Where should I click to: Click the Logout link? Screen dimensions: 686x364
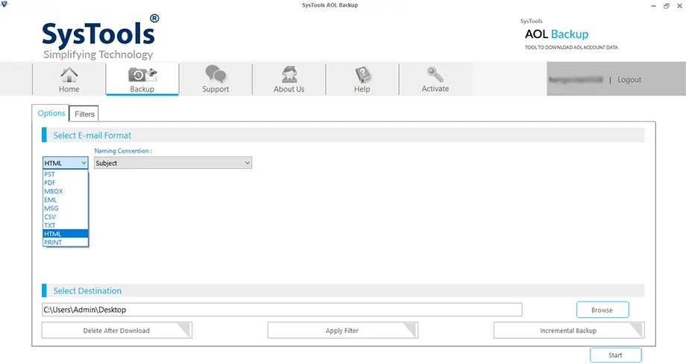(x=629, y=80)
